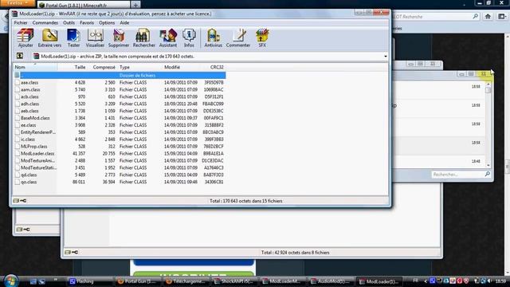Show hidden tray icons arrow

pos(426,281)
